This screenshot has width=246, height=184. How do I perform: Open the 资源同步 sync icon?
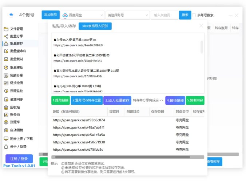6,100
